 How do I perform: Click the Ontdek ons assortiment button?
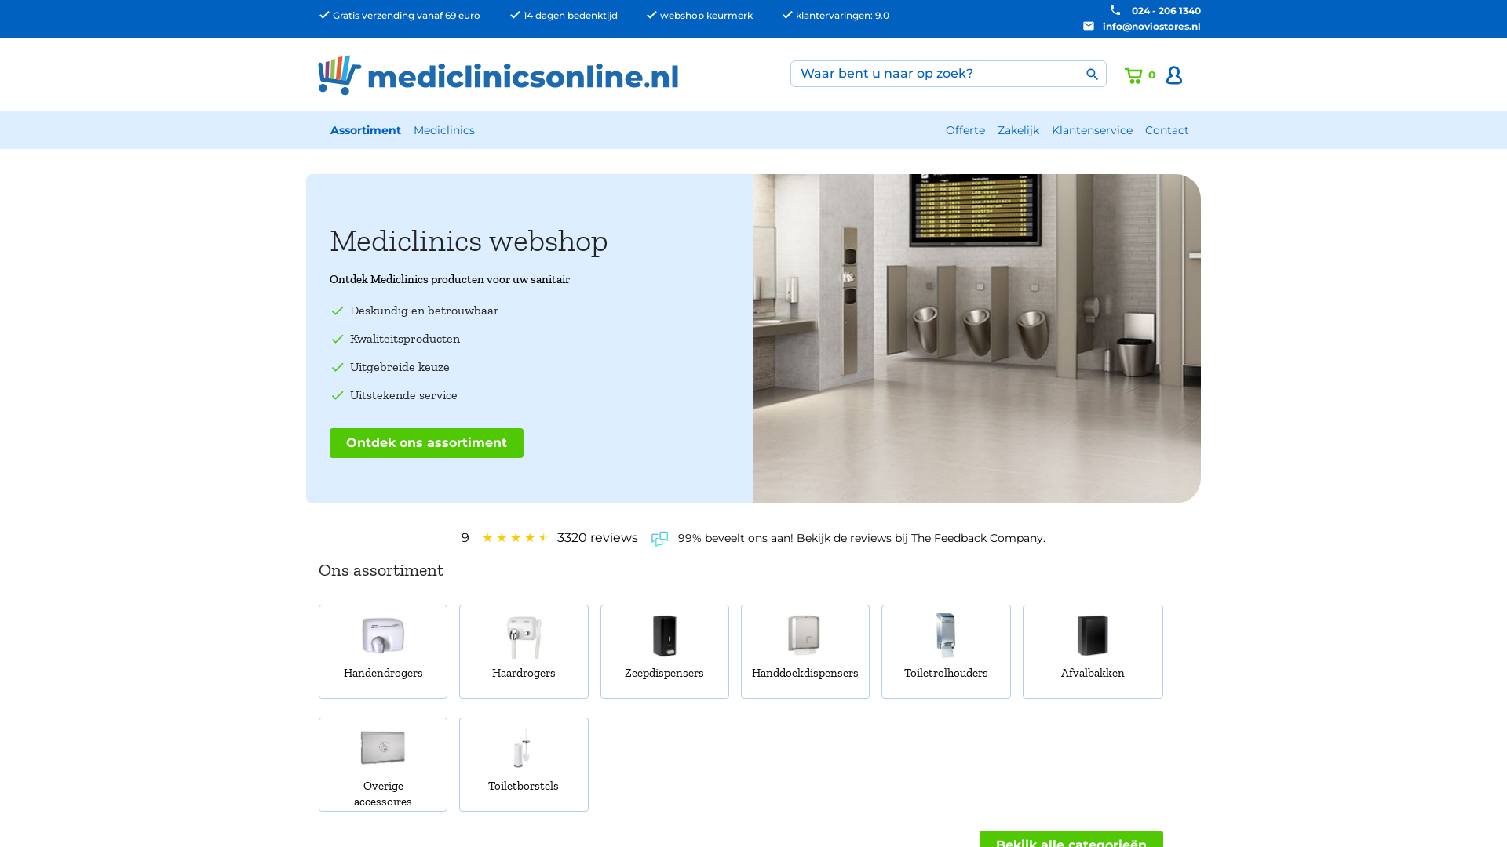pos(426,443)
